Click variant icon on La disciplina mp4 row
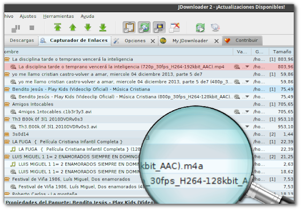The image size is (301, 210). click(x=237, y=67)
